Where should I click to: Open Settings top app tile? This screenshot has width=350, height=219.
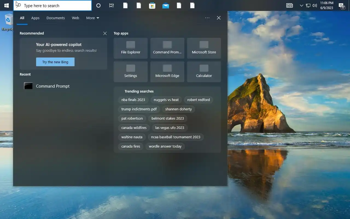pos(131,72)
